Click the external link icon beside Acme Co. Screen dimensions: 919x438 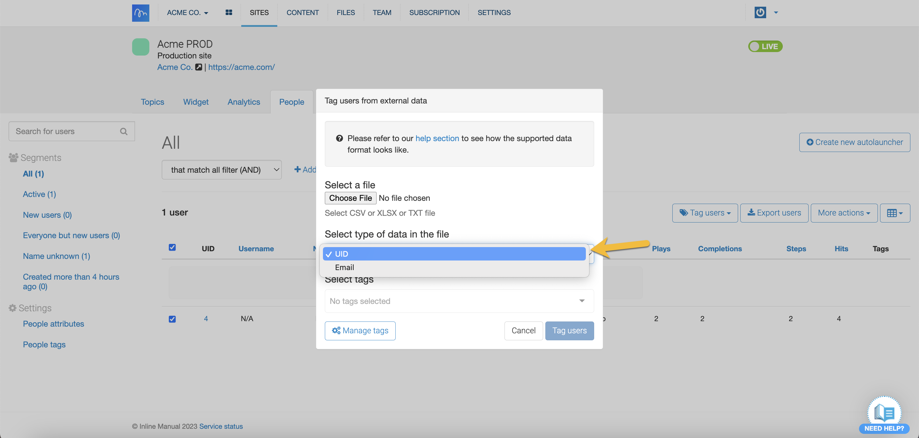[x=199, y=67]
